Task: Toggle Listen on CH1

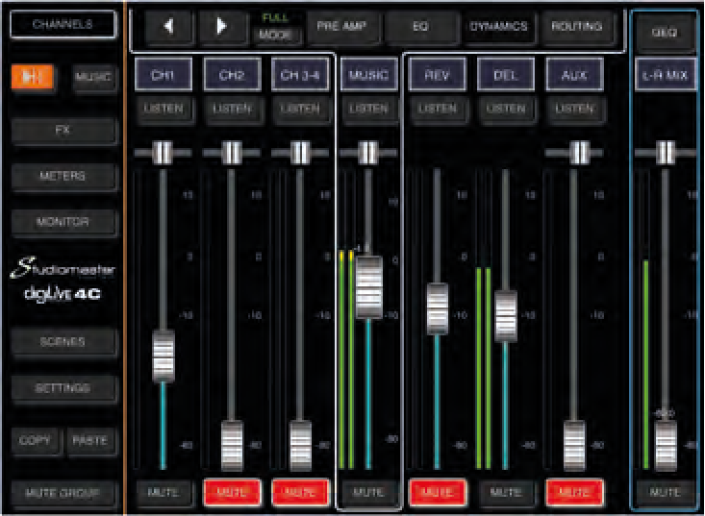Action: (x=164, y=109)
